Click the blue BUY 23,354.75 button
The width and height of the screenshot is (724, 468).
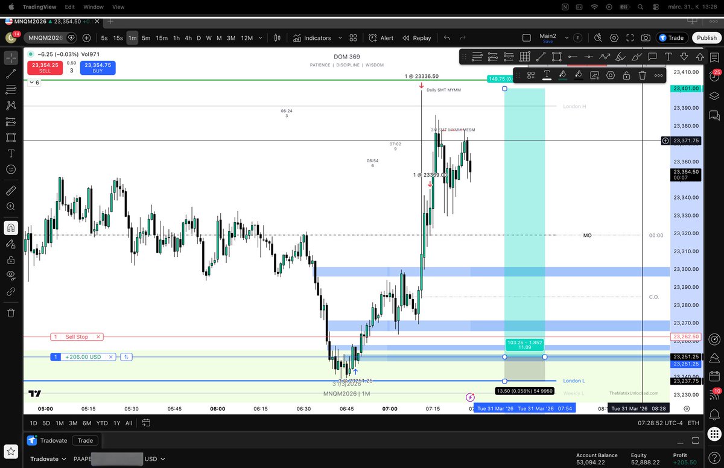(98, 68)
